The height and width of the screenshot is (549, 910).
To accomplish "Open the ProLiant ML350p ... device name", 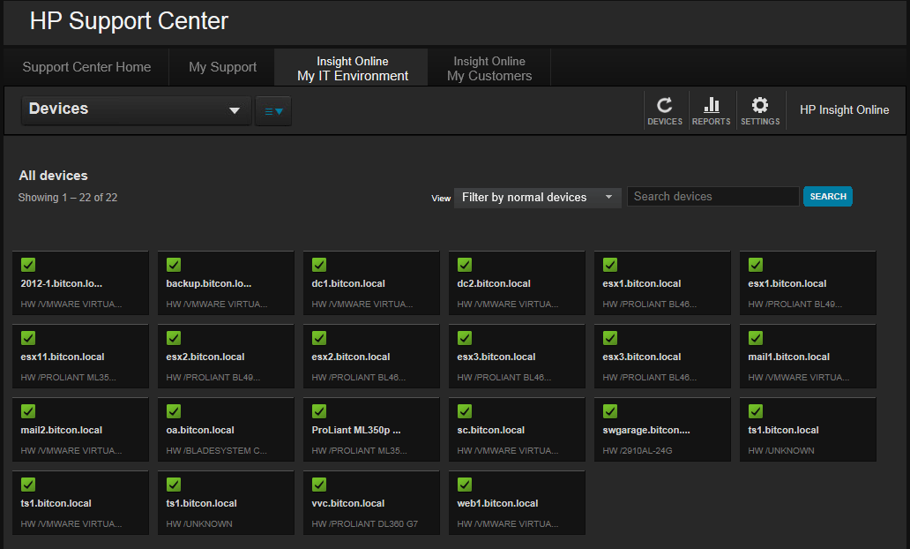I will 356,430.
